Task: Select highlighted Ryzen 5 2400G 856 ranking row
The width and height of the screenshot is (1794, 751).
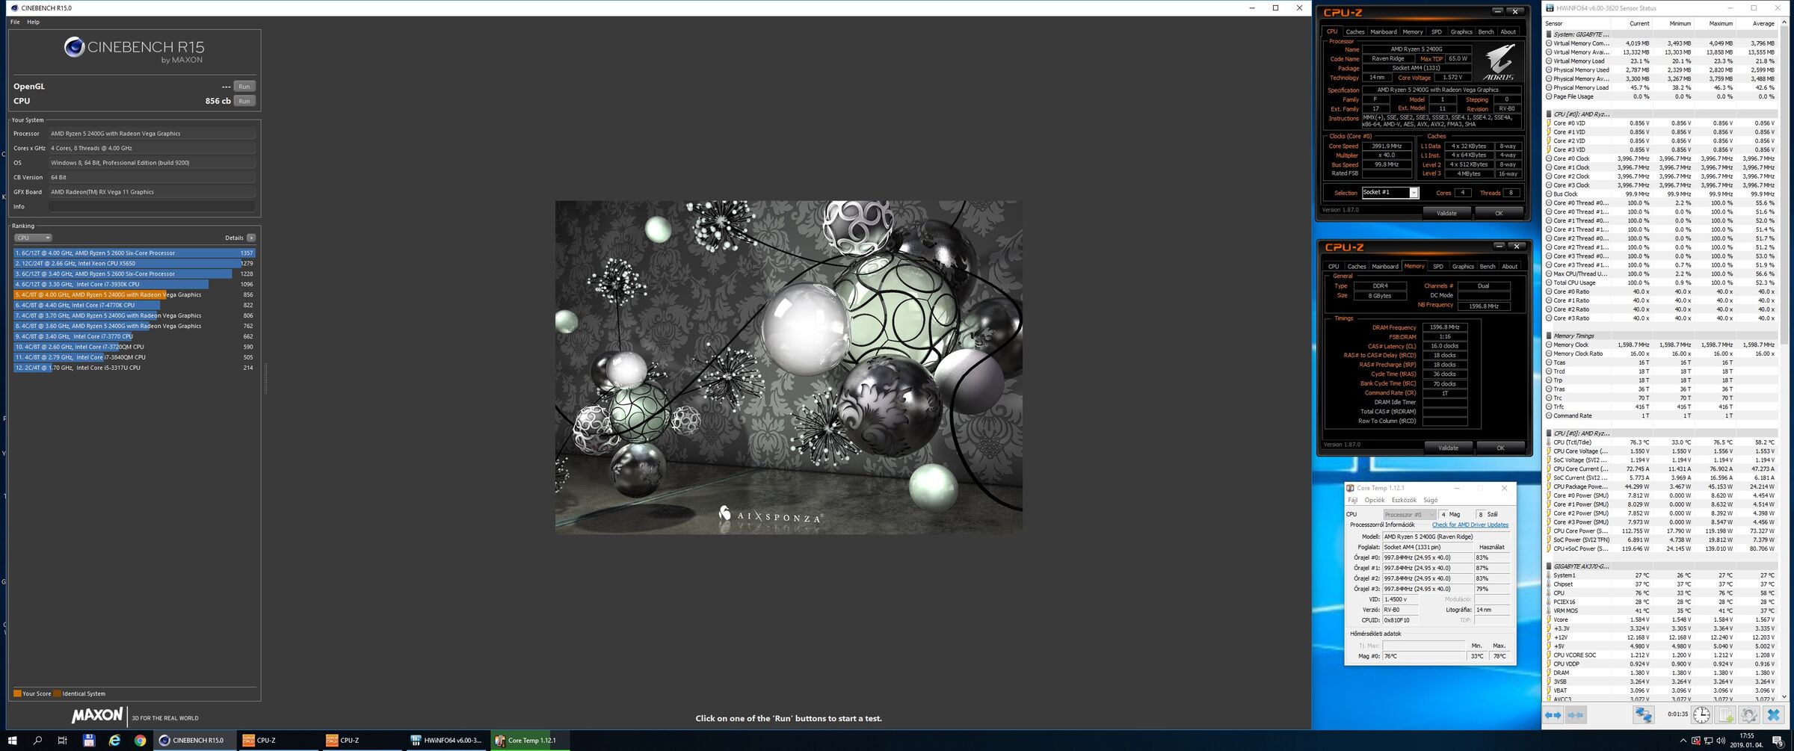Action: pos(134,294)
